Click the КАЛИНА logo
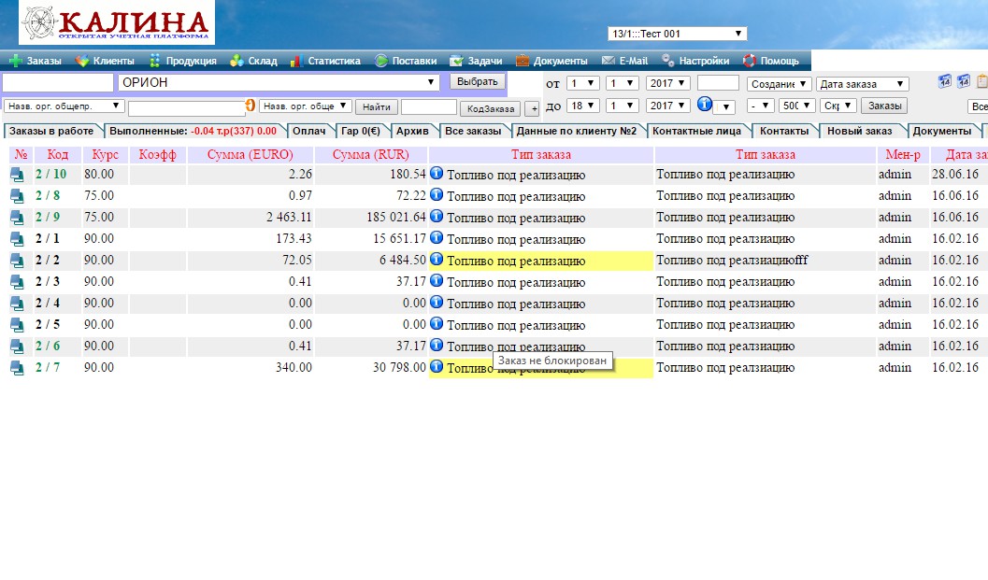The image size is (988, 580). (x=117, y=22)
